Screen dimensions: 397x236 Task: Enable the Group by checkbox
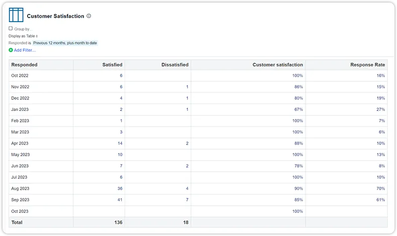tap(11, 28)
